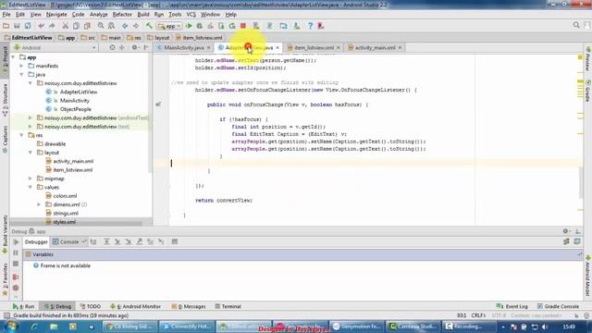Collapse the noisuy.com.duy.edittextlistview main package

tap(31, 83)
